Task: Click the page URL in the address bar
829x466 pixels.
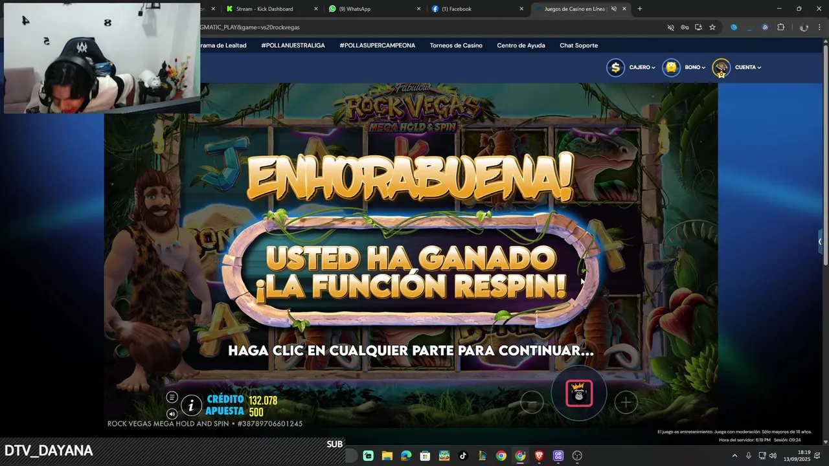Action: (250, 27)
